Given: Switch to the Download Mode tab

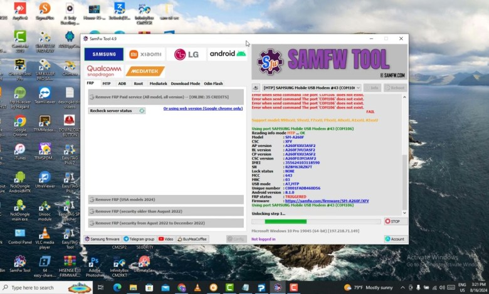Looking at the screenshot, I should (185, 83).
